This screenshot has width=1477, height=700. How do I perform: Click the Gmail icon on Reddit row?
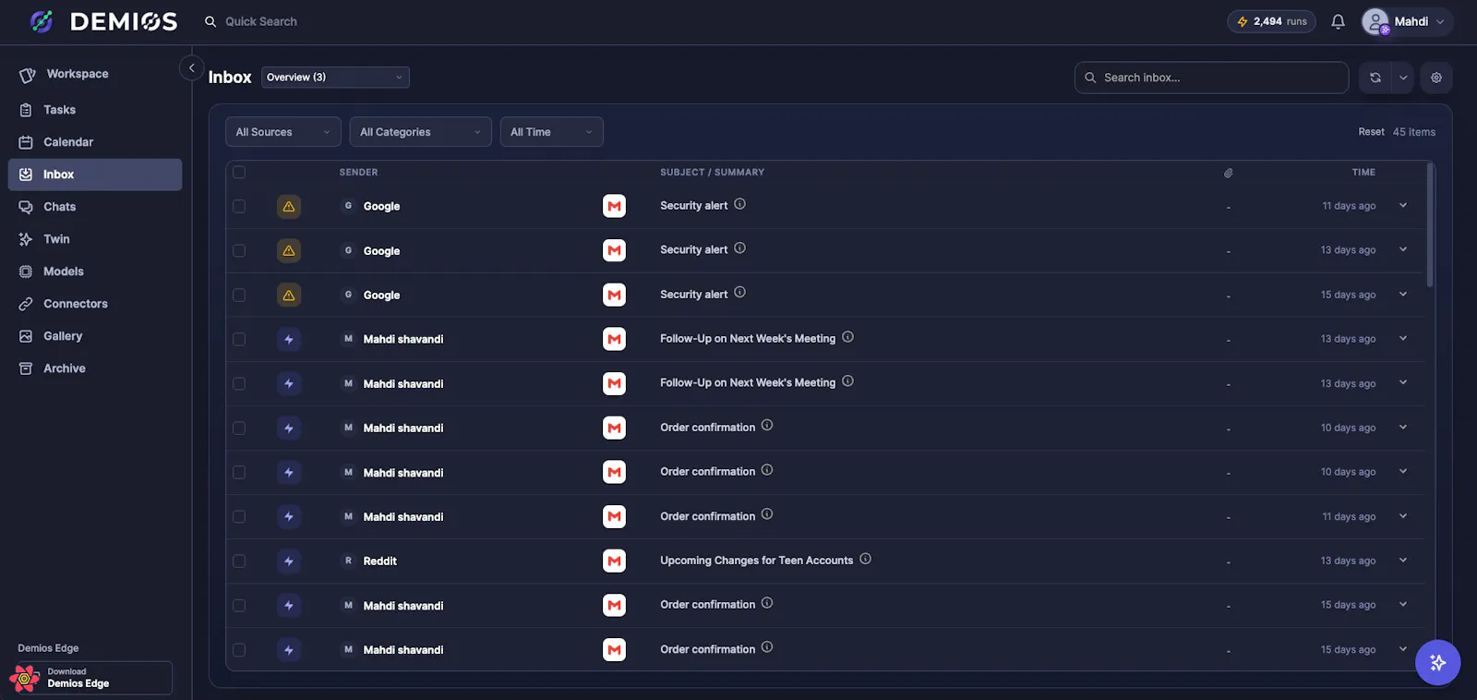pos(614,561)
